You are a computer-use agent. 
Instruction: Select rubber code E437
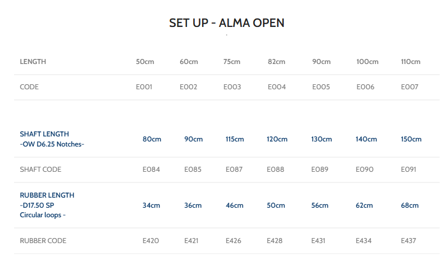pos(409,241)
